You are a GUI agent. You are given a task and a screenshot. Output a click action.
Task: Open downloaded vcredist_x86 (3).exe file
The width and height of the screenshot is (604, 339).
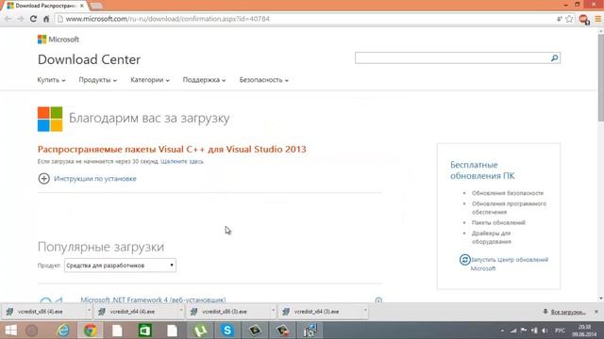click(x=227, y=312)
